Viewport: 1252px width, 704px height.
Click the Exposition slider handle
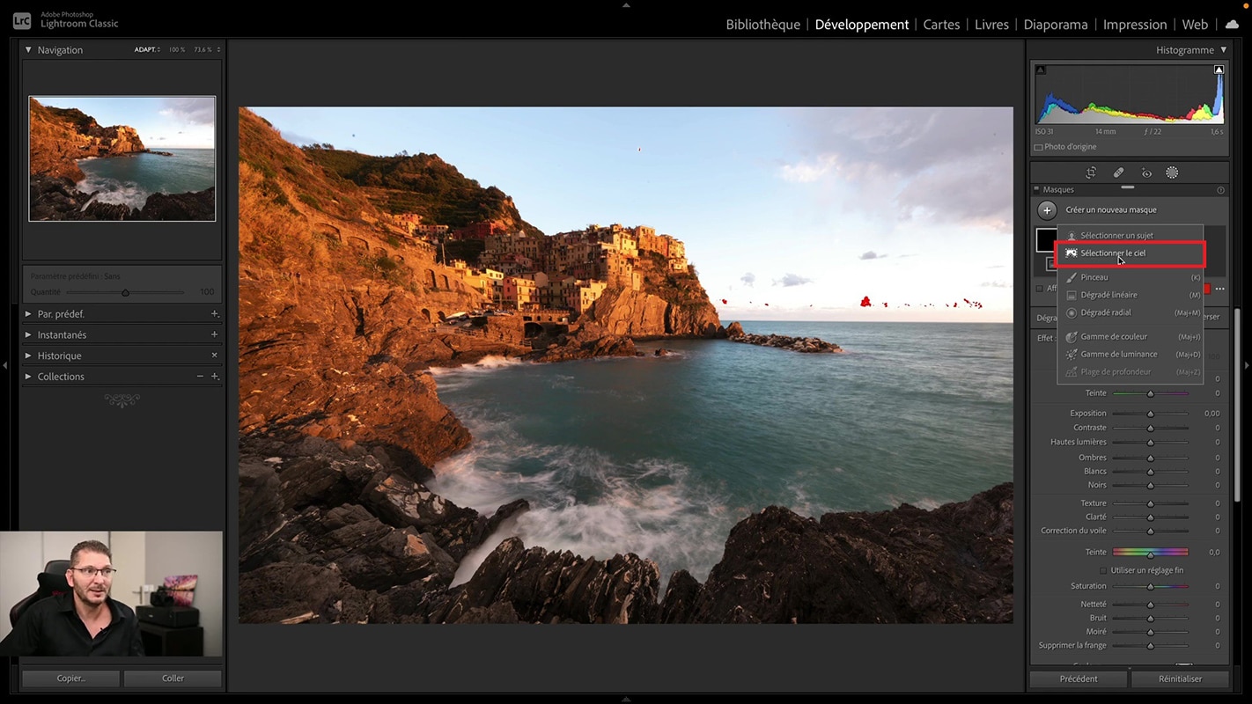pos(1150,414)
